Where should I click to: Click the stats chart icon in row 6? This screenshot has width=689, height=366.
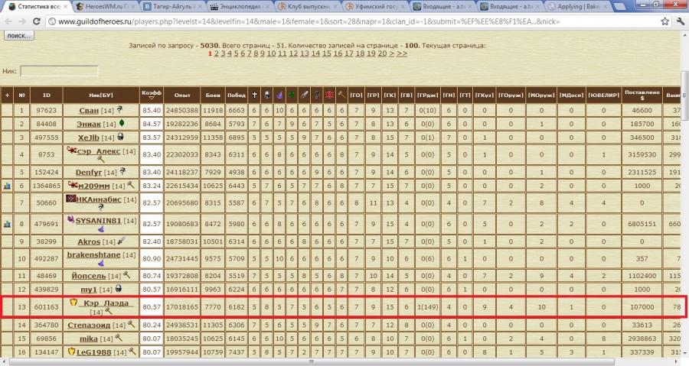click(7, 186)
